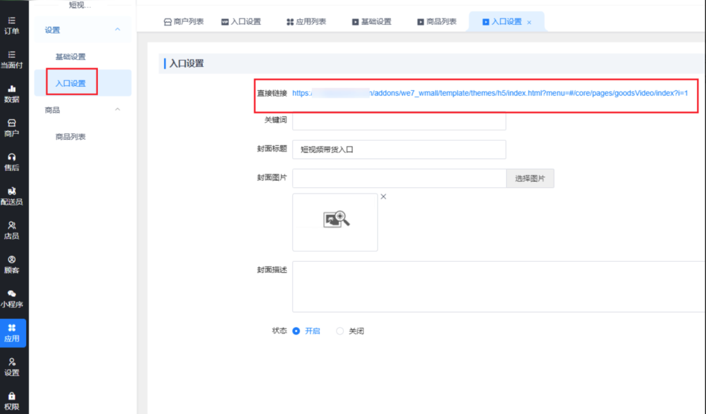Click the 商户 (Merchant) store icon
This screenshot has height=414, width=706.
pos(12,127)
